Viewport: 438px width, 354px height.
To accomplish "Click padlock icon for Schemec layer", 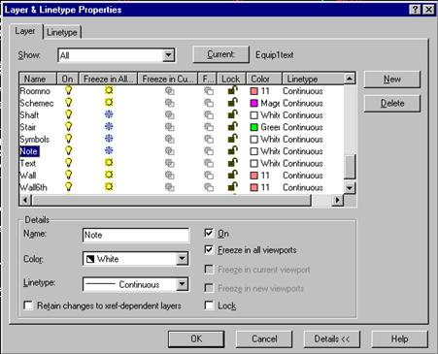I will 232,103.
